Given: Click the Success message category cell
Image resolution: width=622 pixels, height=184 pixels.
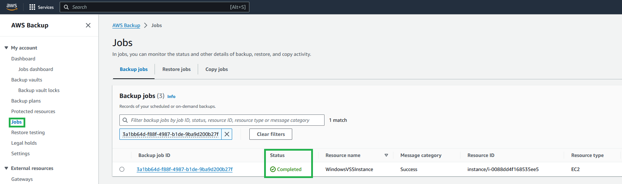Looking at the screenshot, I should [409, 169].
